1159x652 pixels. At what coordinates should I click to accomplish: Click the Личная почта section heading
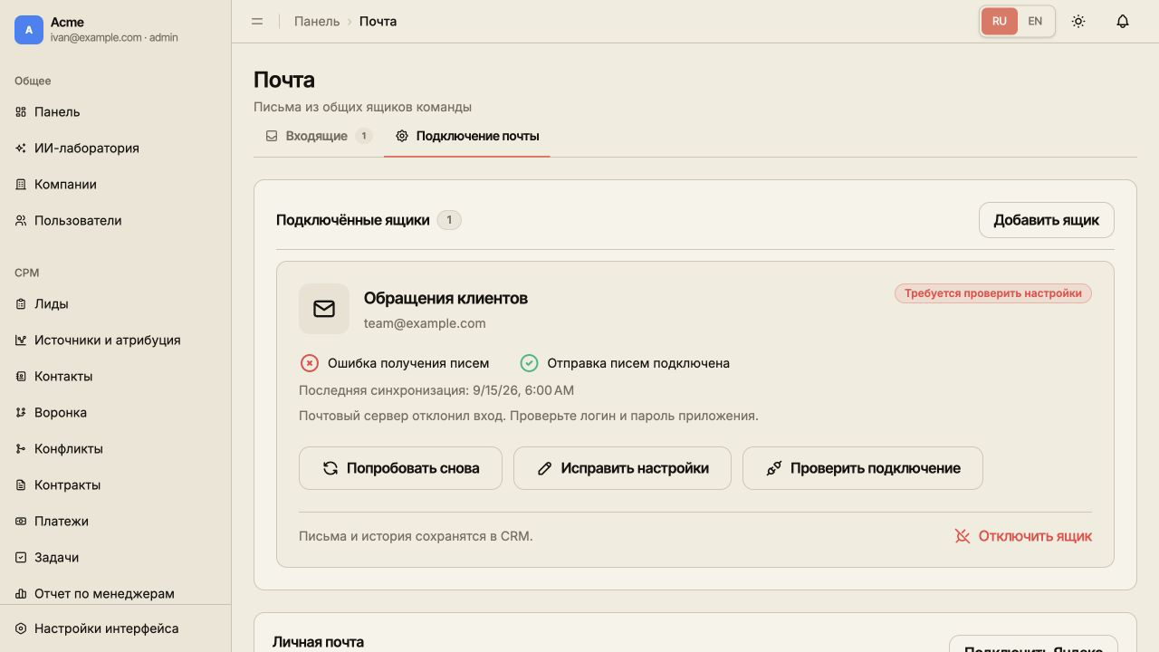319,642
